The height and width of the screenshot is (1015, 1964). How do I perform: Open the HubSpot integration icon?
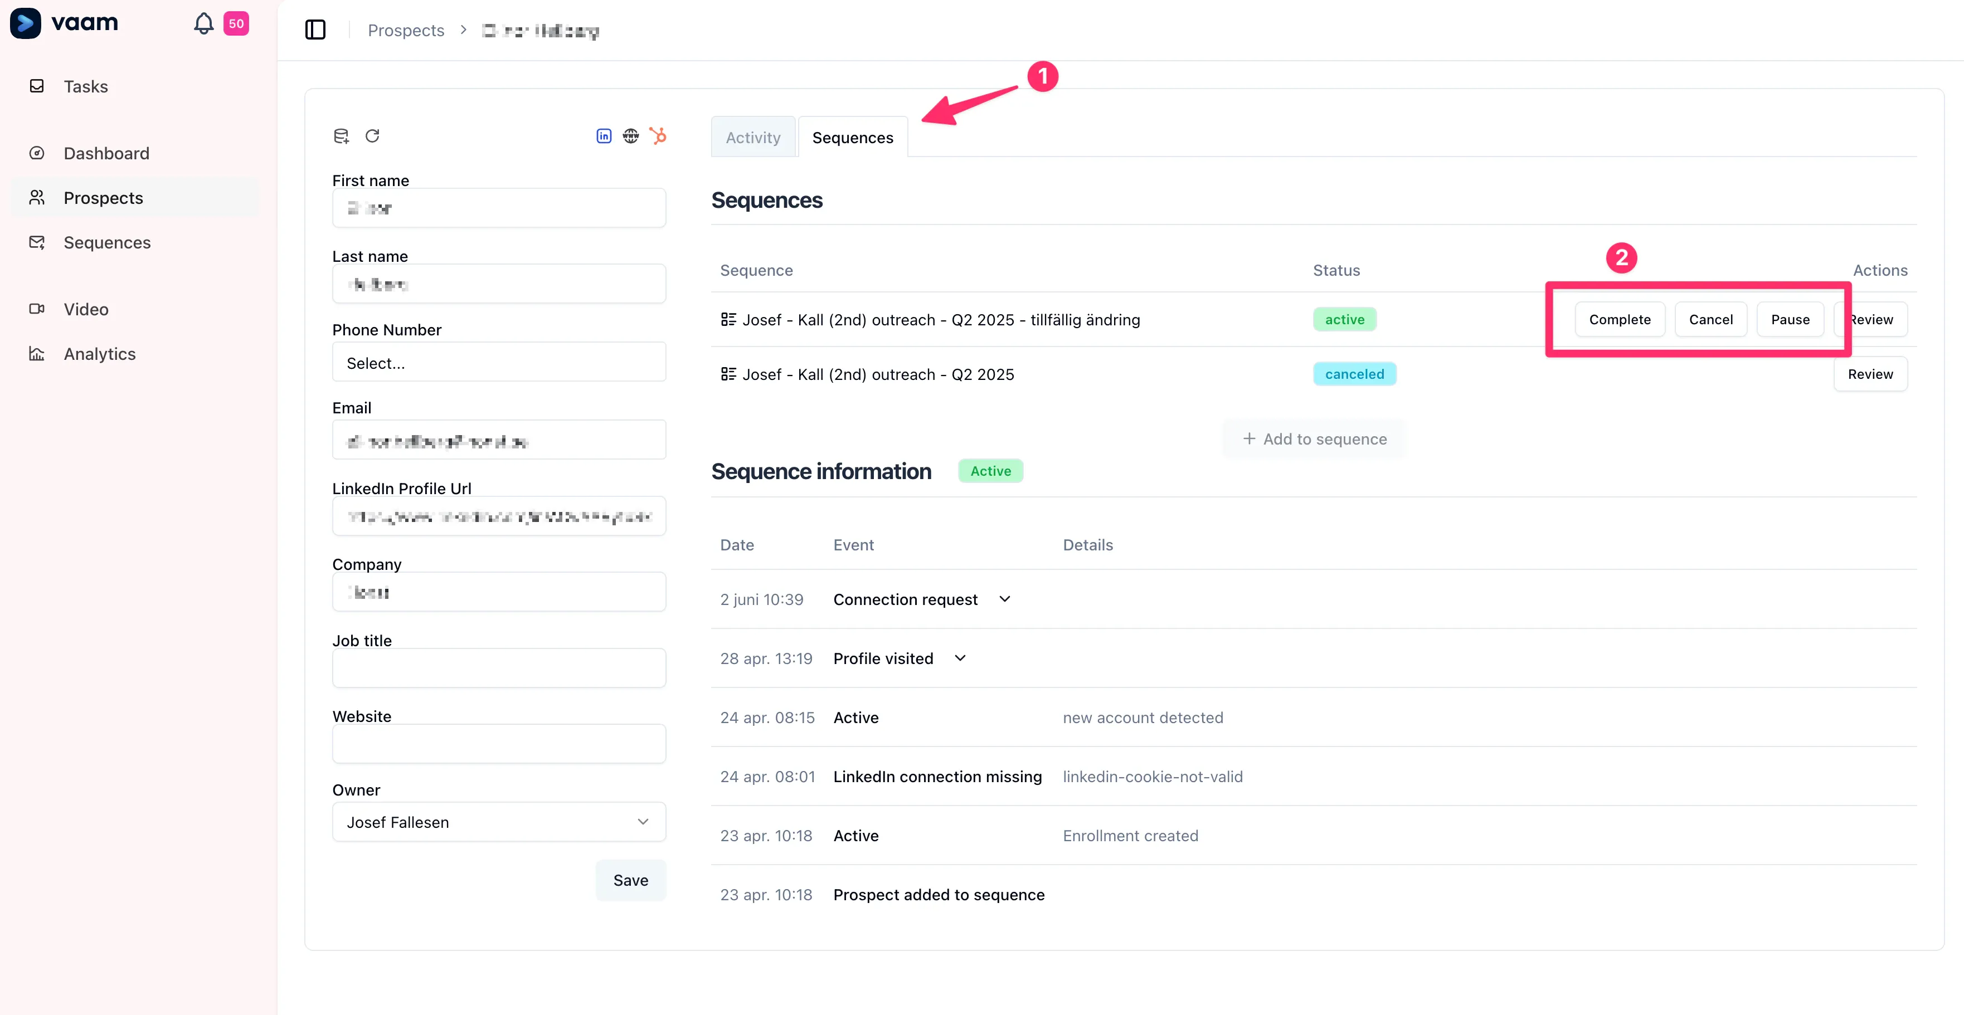coord(658,135)
